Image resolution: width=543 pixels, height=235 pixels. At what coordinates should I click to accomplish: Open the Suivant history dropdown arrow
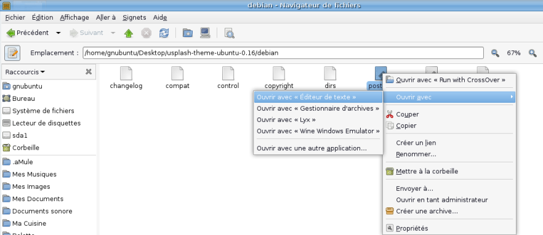tap(113, 33)
